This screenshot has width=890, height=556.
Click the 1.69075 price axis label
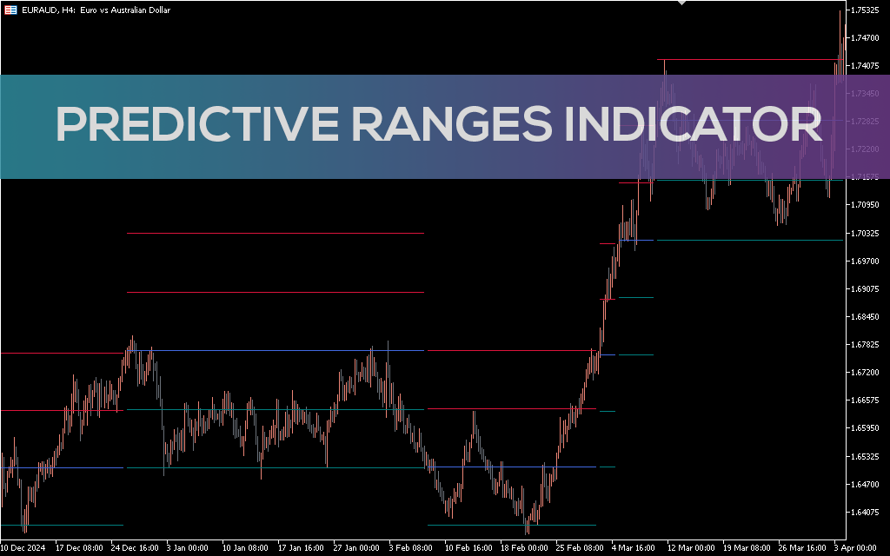tap(866, 289)
